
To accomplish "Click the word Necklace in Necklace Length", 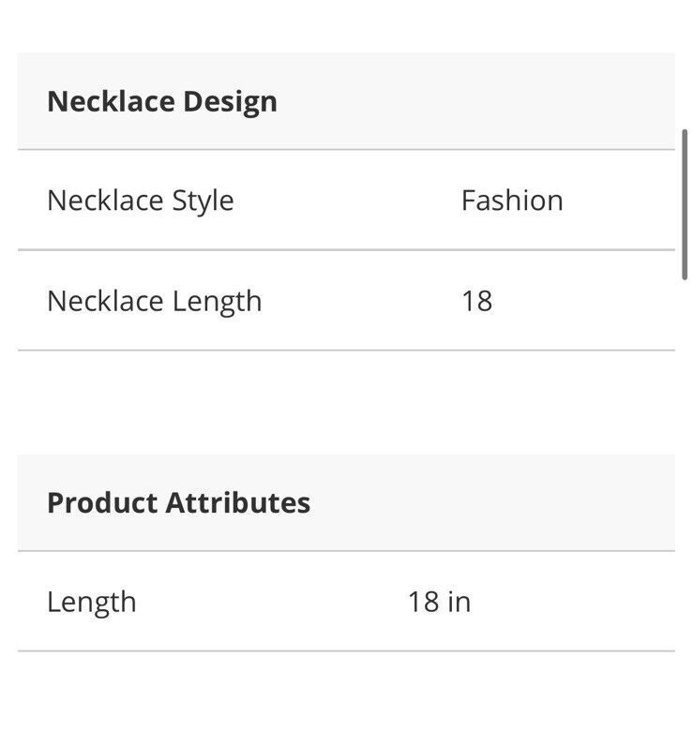I will 106,301.
